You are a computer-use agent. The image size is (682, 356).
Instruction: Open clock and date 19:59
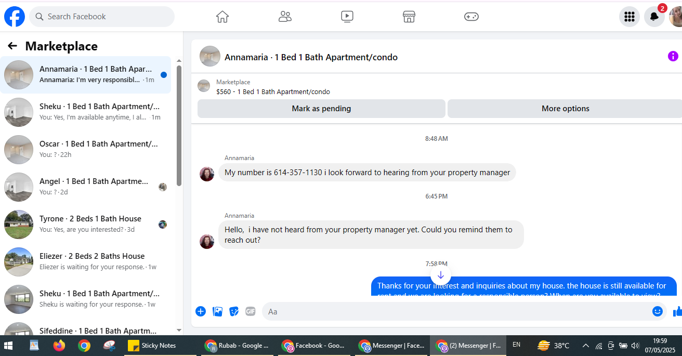pyautogui.click(x=660, y=346)
